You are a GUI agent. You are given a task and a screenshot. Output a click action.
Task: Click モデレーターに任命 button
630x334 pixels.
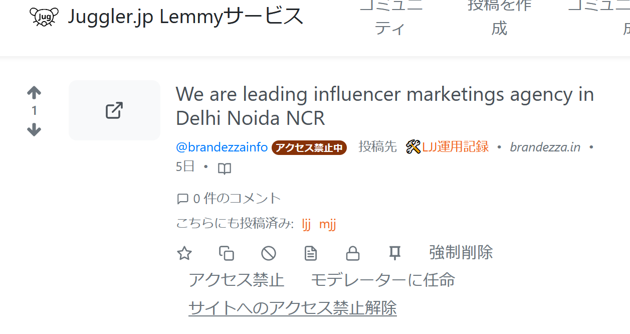[383, 280]
